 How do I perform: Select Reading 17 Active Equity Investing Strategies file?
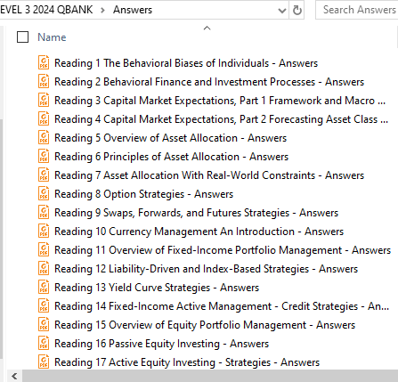click(187, 362)
